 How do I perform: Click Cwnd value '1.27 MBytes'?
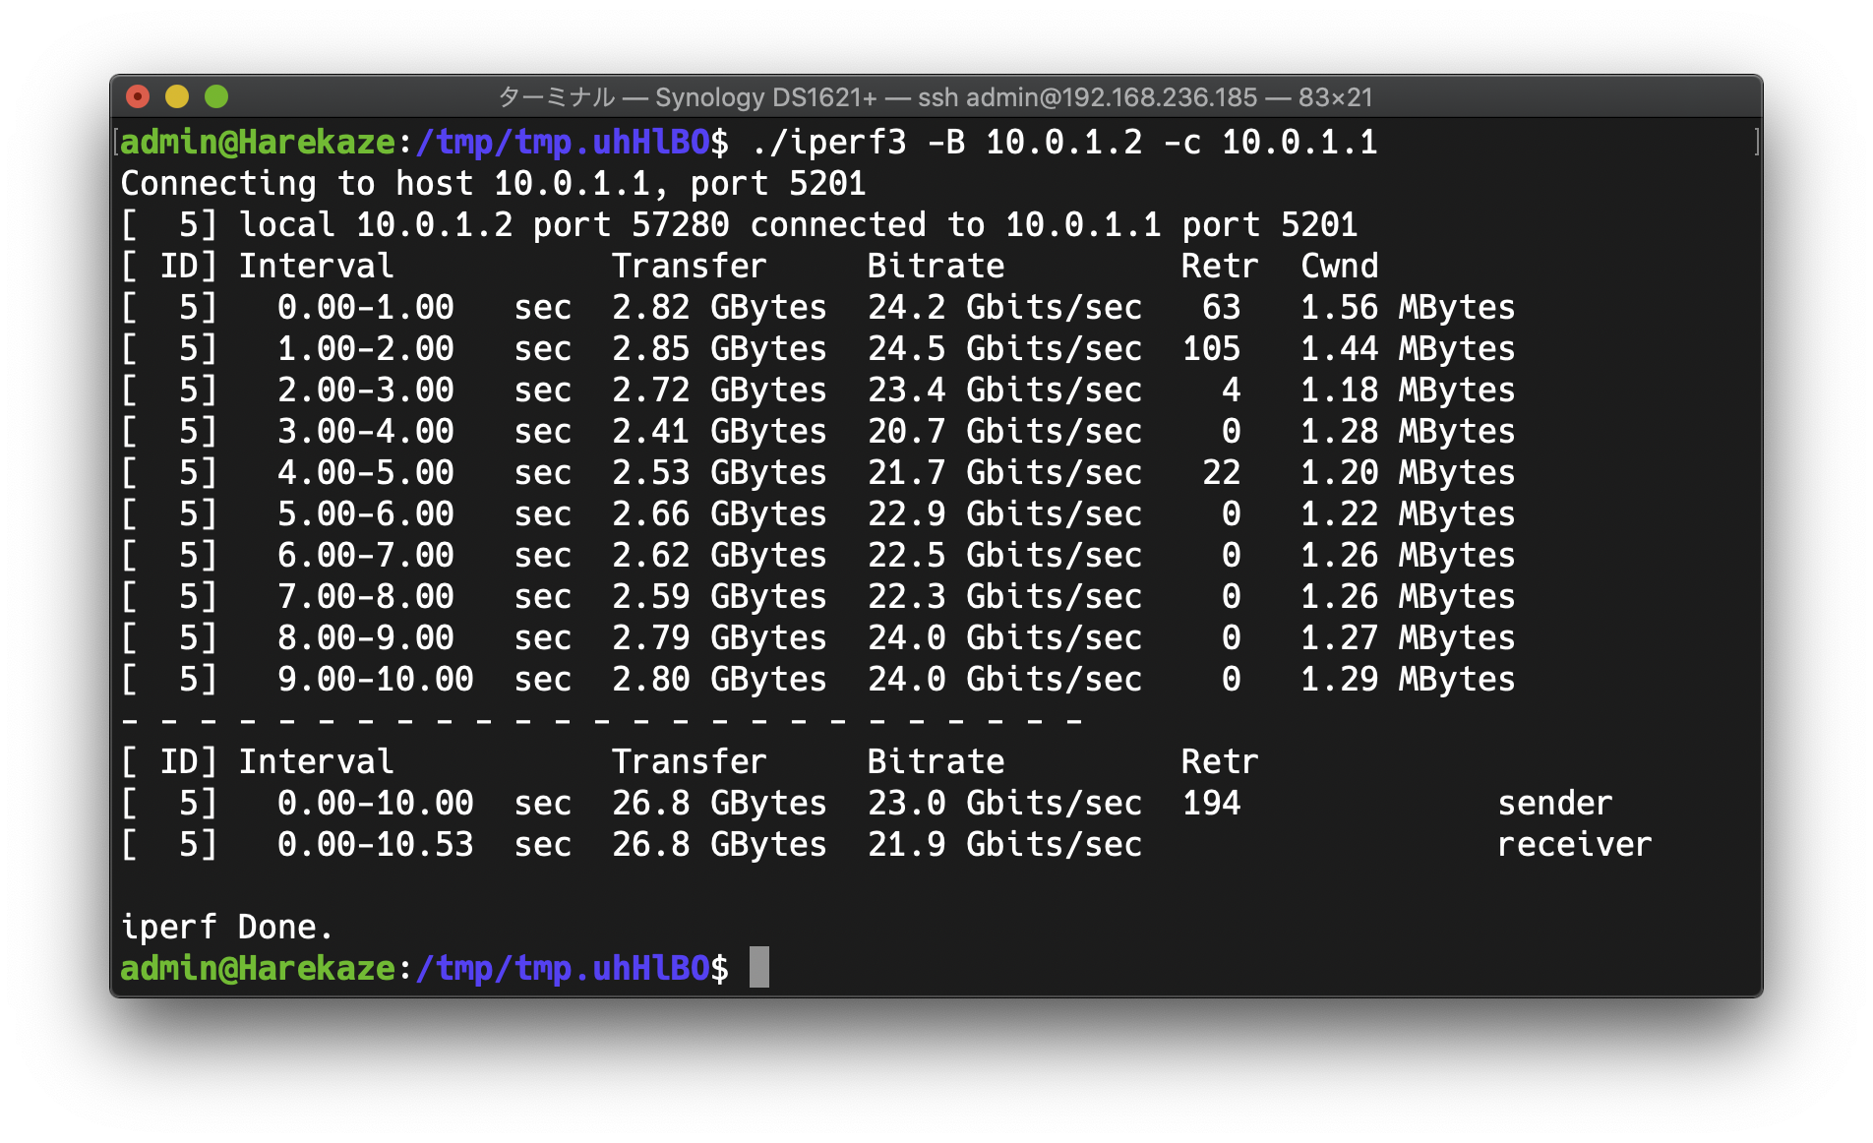[1408, 638]
